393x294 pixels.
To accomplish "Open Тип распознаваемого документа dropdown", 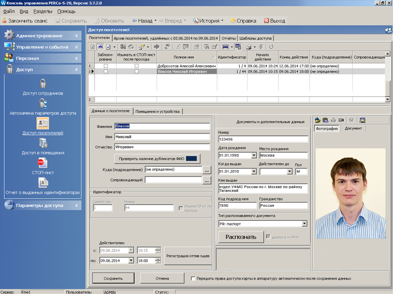I will coord(304,223).
